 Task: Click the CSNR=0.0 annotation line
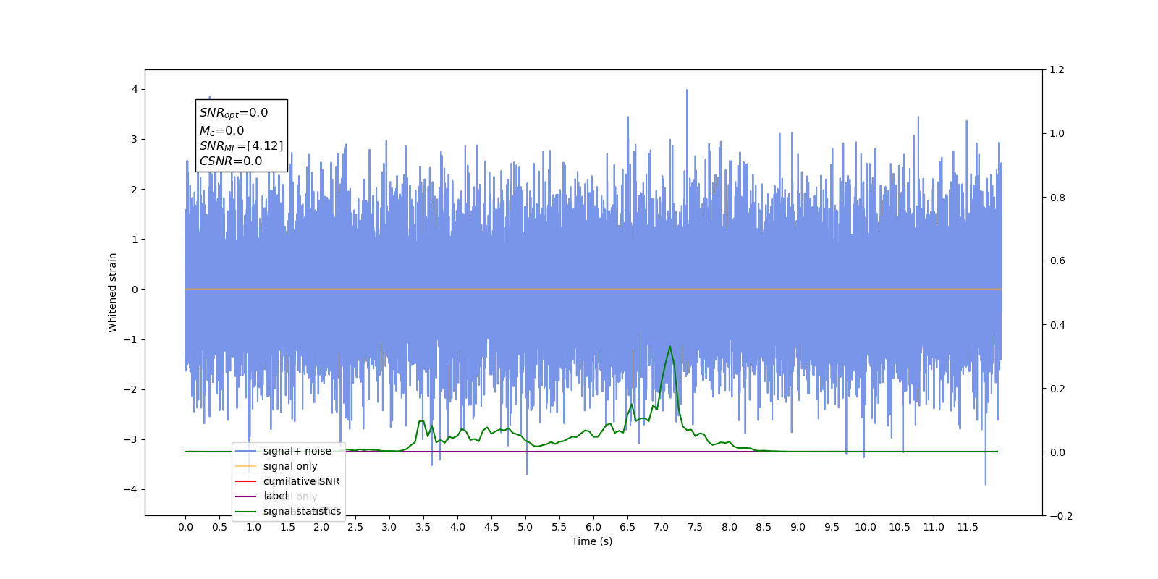coord(231,161)
